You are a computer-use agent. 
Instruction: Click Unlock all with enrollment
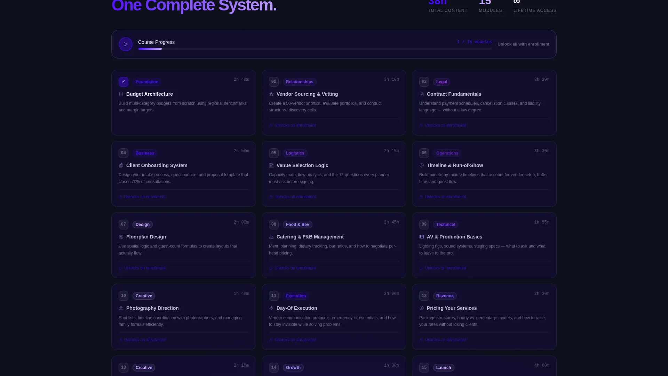tap(523, 44)
